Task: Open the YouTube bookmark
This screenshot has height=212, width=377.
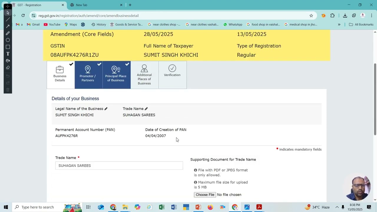Action: coord(52,24)
